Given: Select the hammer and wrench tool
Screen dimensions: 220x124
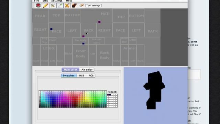Looking at the screenshot, I should [x=53, y=6].
